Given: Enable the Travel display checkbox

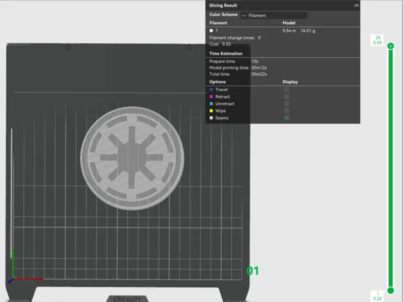Looking at the screenshot, I should (286, 90).
